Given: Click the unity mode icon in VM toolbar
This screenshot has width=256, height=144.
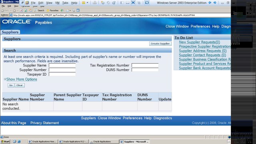Looking at the screenshot, I should [139, 3].
